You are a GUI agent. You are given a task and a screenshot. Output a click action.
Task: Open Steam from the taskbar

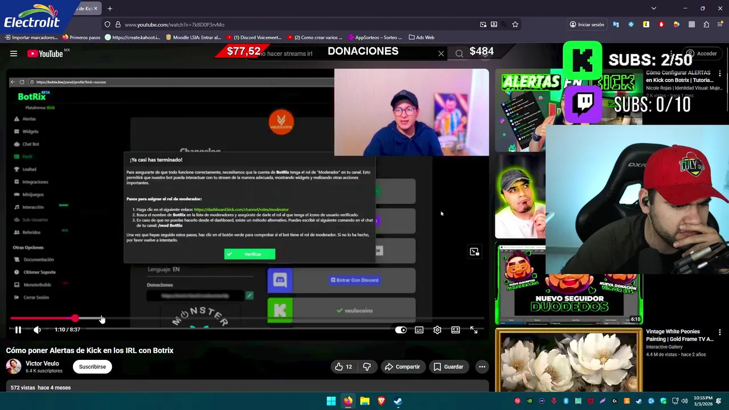tap(398, 401)
